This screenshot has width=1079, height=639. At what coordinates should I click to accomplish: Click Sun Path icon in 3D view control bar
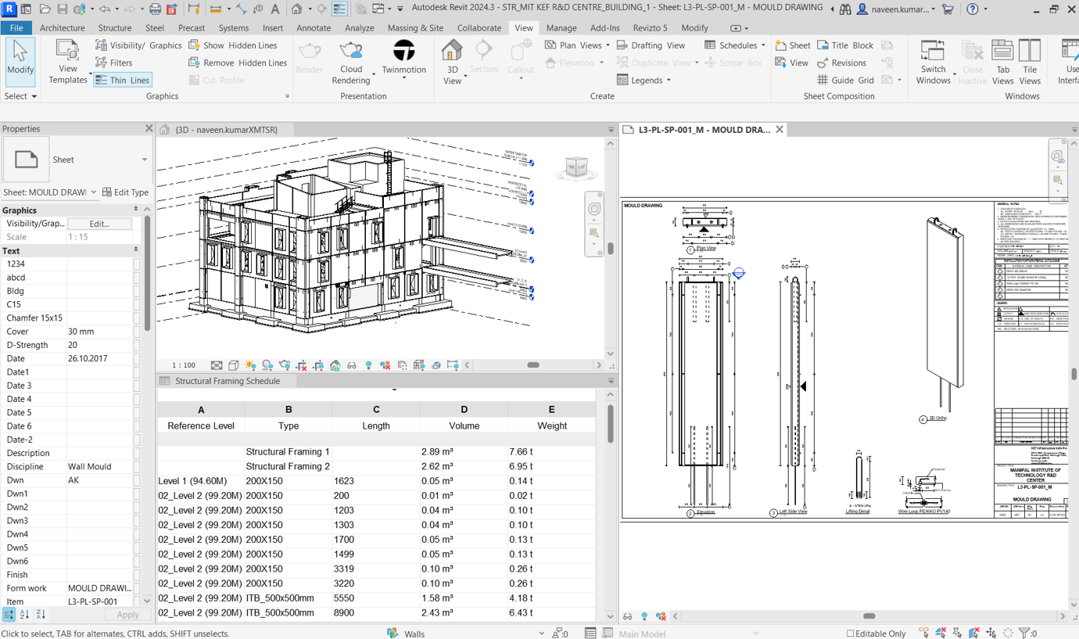(250, 365)
